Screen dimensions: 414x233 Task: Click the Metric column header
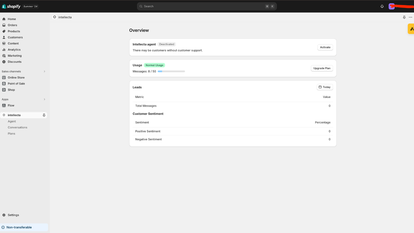click(x=139, y=97)
